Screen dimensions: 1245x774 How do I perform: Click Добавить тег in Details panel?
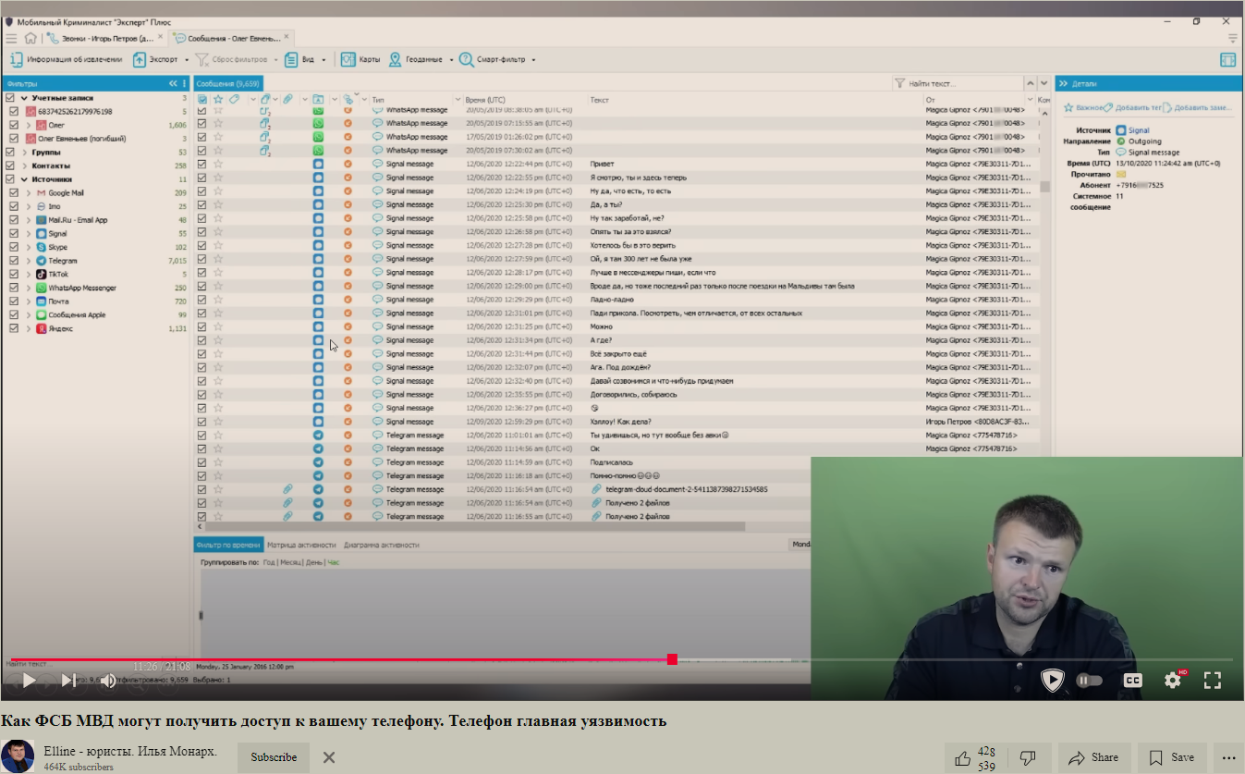(x=1132, y=107)
